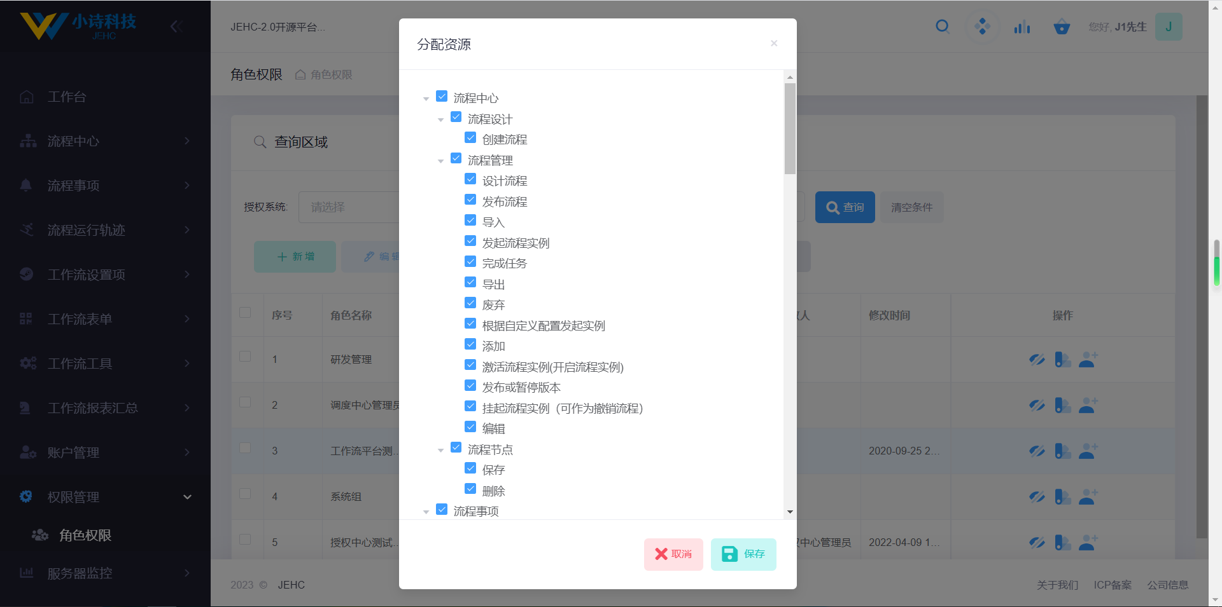The width and height of the screenshot is (1222, 607).
Task: Toggle the 发布流程 checkbox
Action: point(470,200)
